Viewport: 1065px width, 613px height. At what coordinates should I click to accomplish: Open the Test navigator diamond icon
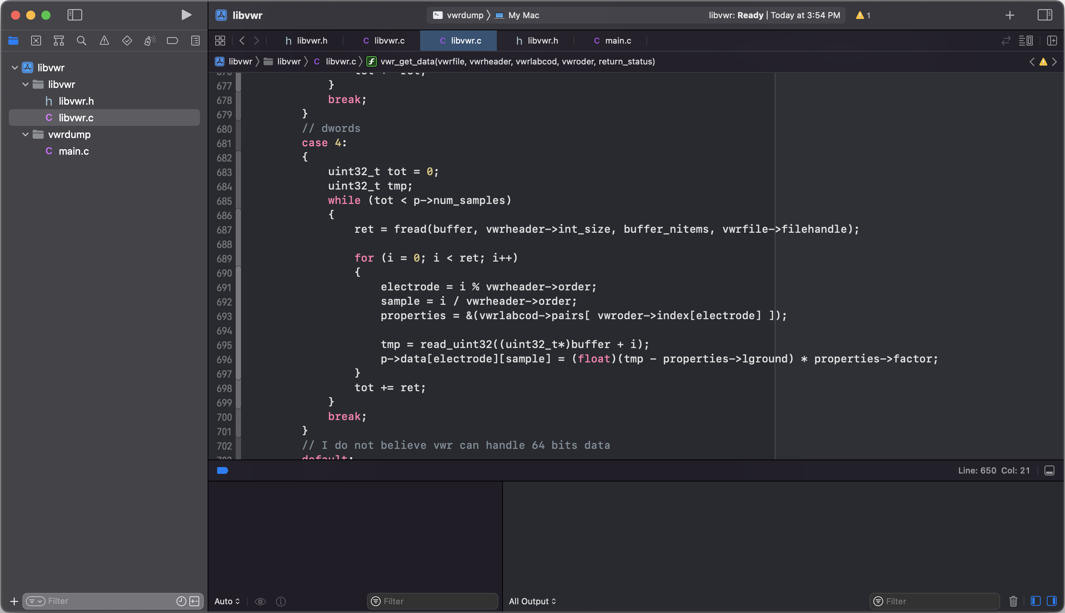click(127, 41)
